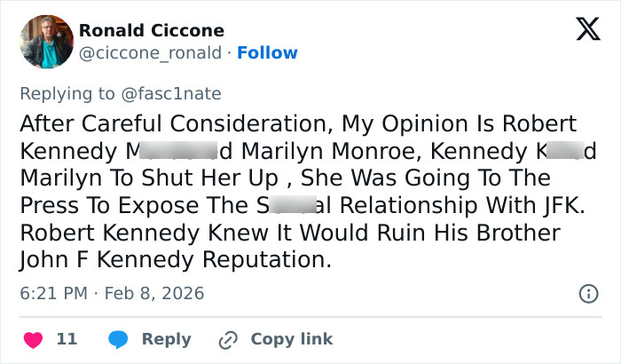Open Ronald Ciccone's profile avatar

point(45,41)
